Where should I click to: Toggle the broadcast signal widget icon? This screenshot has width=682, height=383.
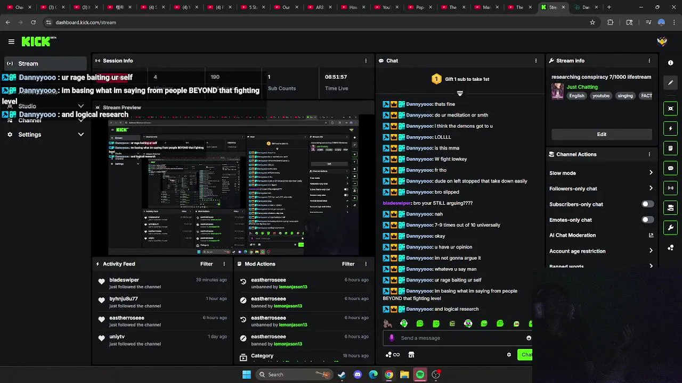[x=670, y=188]
